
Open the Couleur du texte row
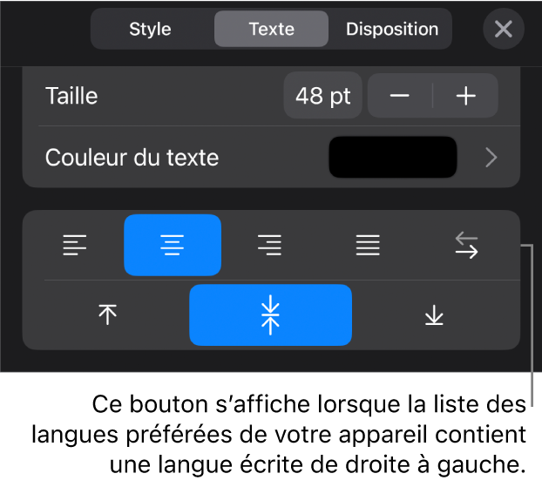271,158
